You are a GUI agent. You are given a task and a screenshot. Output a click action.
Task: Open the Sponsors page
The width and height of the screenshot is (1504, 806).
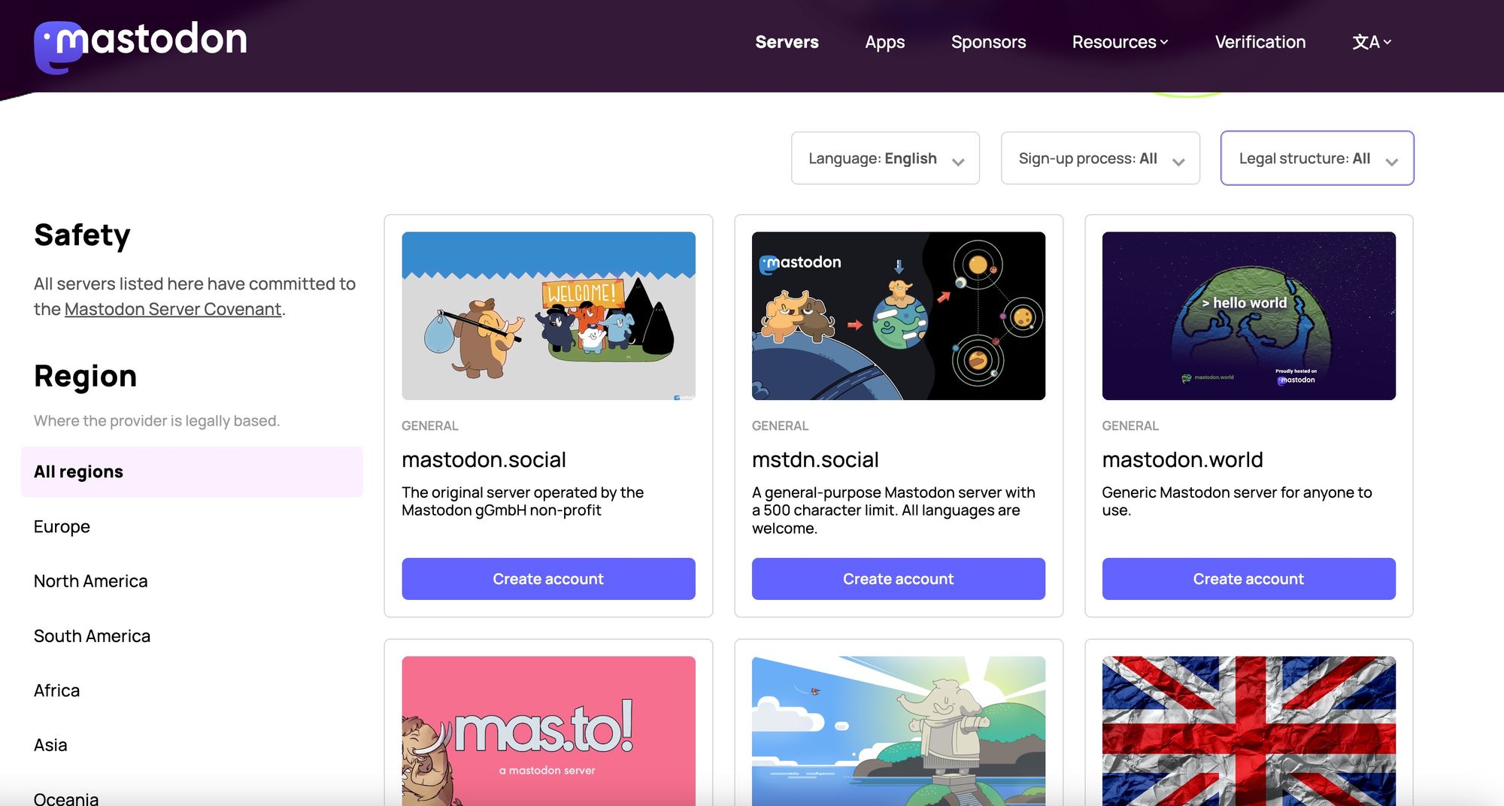pos(988,42)
